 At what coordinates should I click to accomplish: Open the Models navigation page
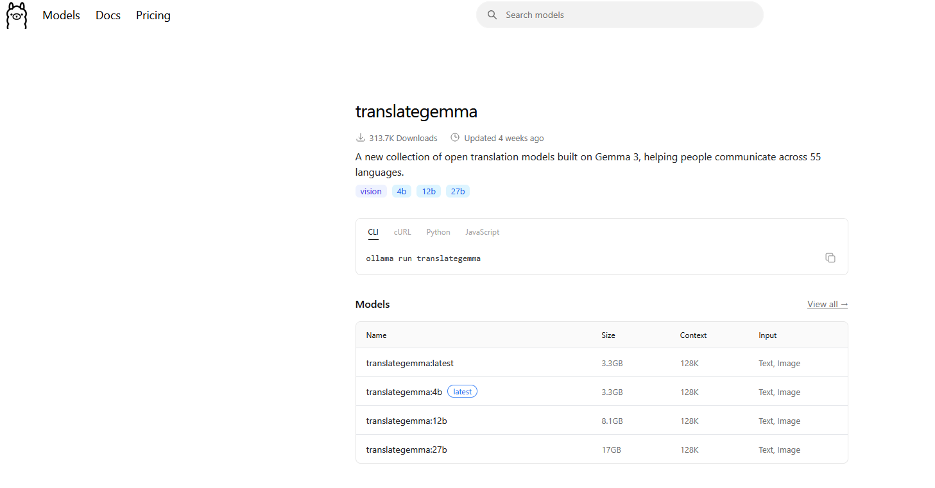click(x=61, y=15)
